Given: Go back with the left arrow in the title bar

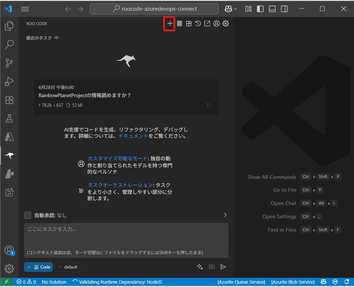Looking at the screenshot, I should click(x=68, y=9).
